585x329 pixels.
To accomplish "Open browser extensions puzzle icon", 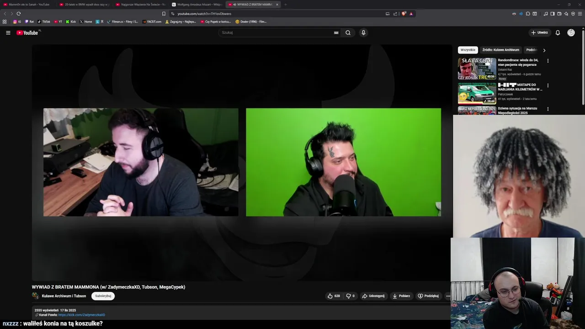I will pos(528,14).
